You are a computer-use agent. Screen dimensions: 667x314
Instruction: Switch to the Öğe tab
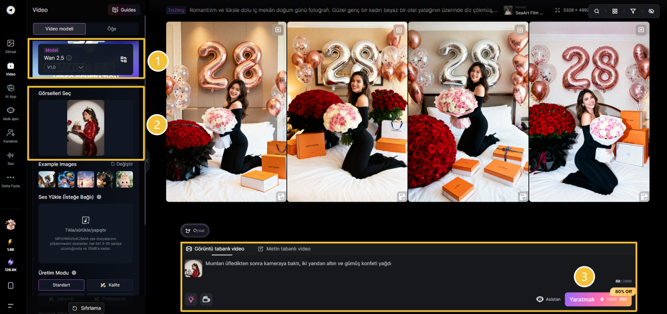pyautogui.click(x=112, y=29)
